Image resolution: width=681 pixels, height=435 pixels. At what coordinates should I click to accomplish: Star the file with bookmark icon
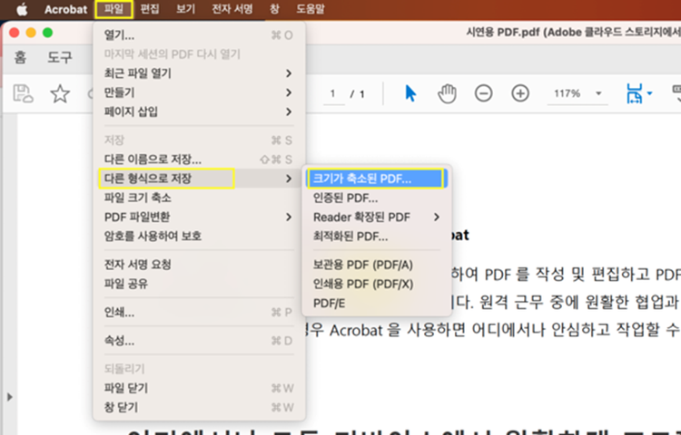pyautogui.click(x=60, y=93)
